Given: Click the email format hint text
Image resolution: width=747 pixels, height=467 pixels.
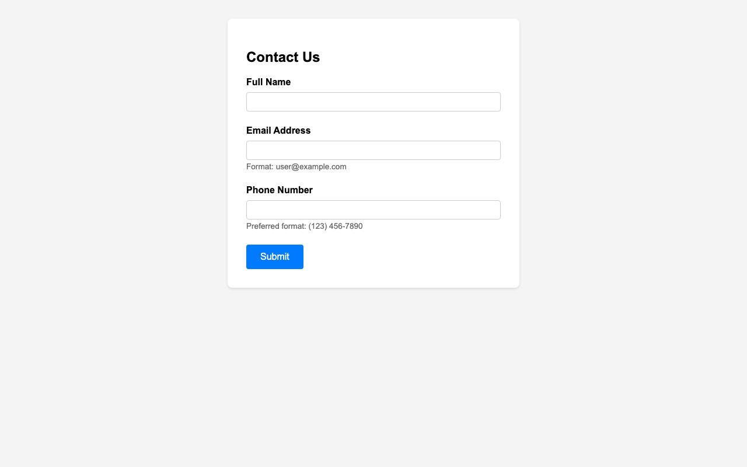Looking at the screenshot, I should tap(298, 166).
